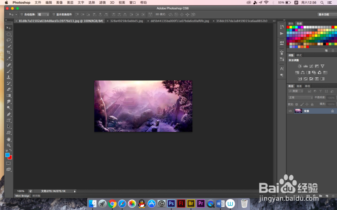Select the Smudge tool
This screenshot has height=210, width=337.
click(9, 101)
